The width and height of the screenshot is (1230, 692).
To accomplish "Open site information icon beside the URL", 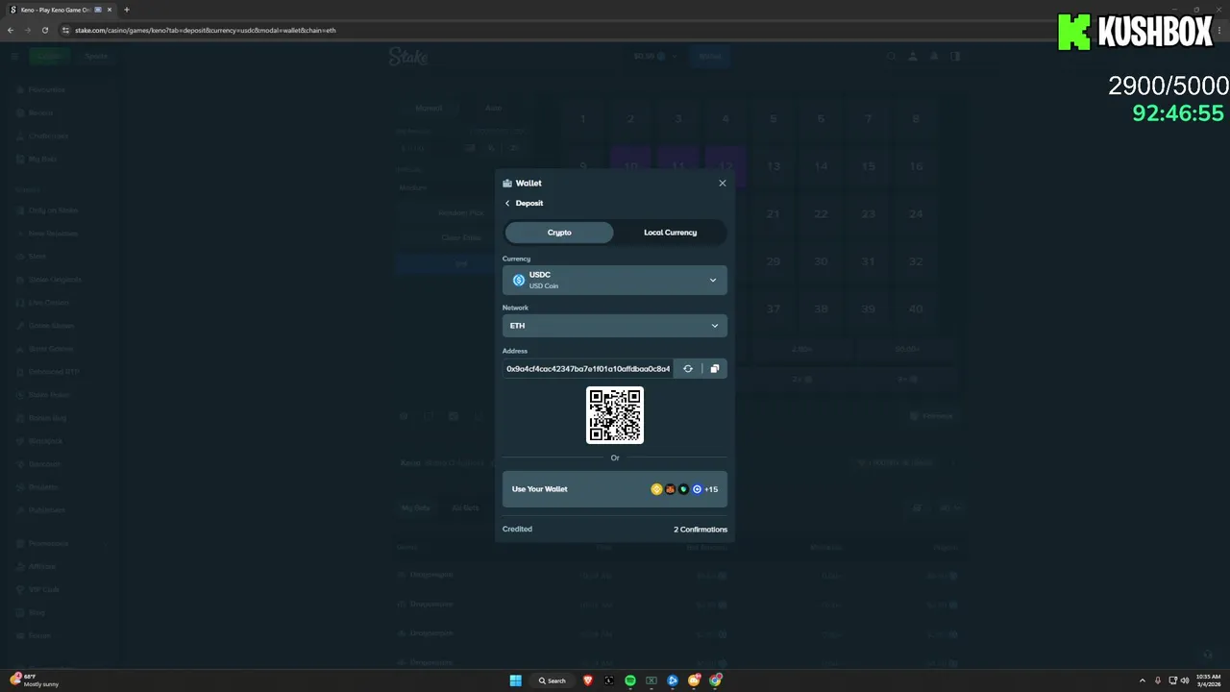I will pyautogui.click(x=65, y=30).
